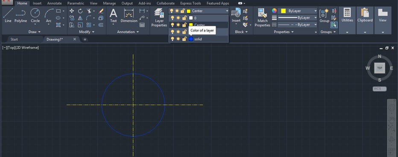Click the Array tool icon

click(x=88, y=25)
